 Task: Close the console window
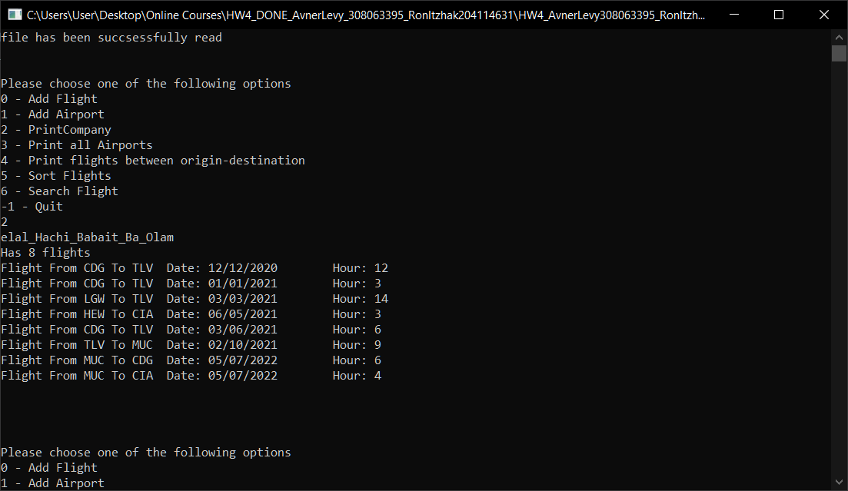point(823,15)
